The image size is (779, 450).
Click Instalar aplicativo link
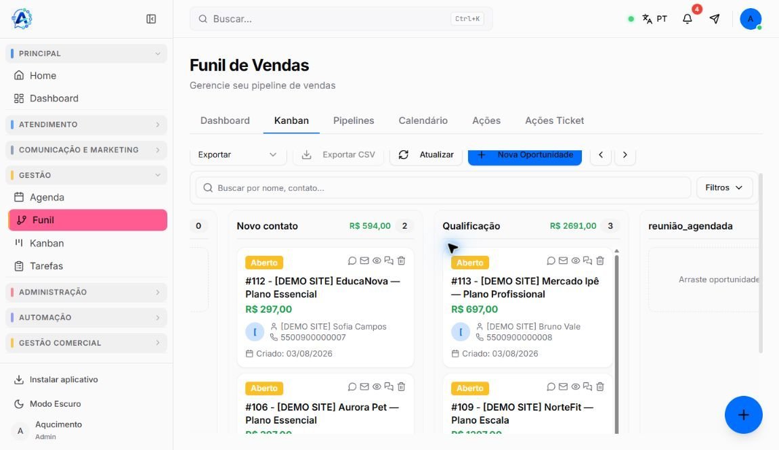pos(56,380)
